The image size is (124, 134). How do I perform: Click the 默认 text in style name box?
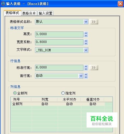(39, 22)
